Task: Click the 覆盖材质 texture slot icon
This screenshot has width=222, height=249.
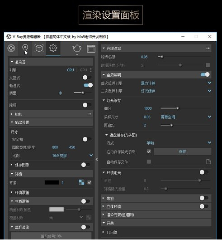Action: tap(89, 217)
